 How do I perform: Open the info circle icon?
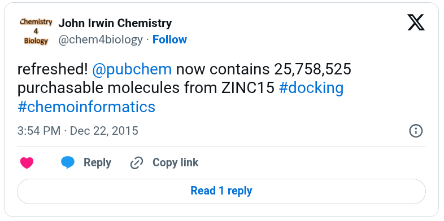pos(416,131)
